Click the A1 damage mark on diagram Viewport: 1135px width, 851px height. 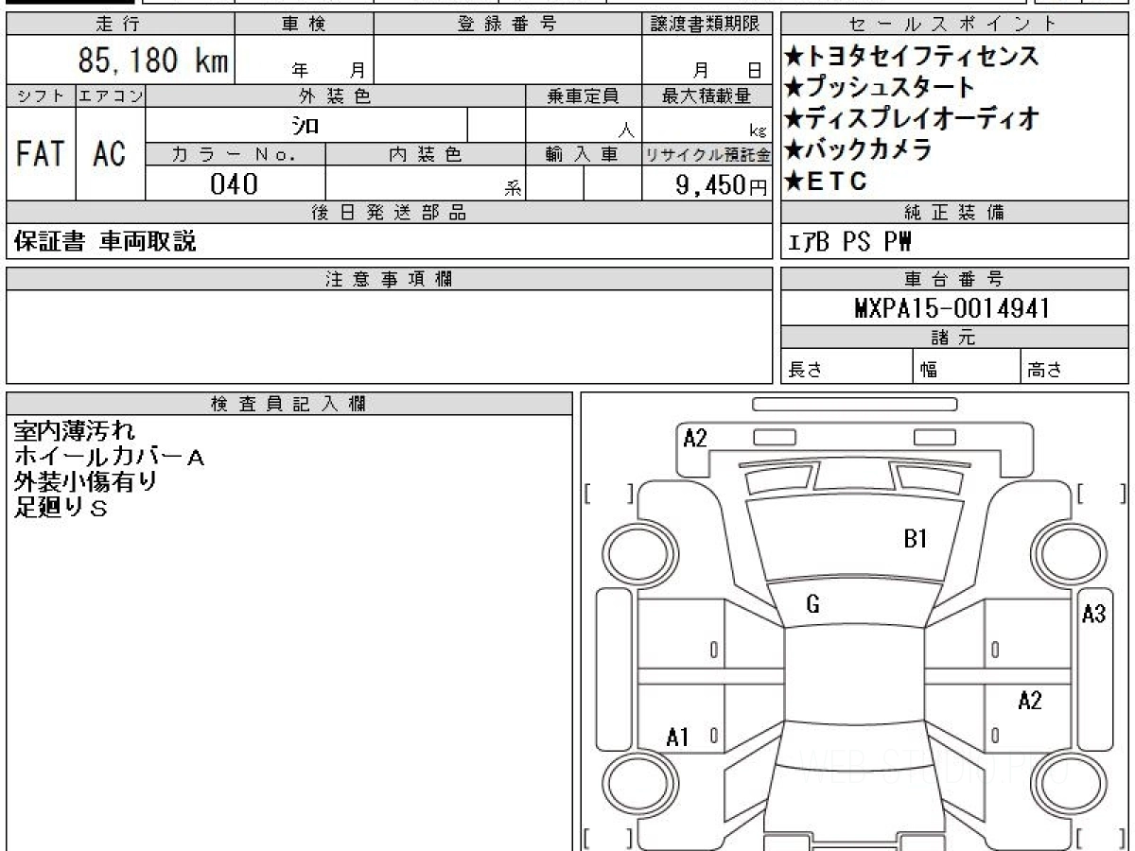pos(677,737)
